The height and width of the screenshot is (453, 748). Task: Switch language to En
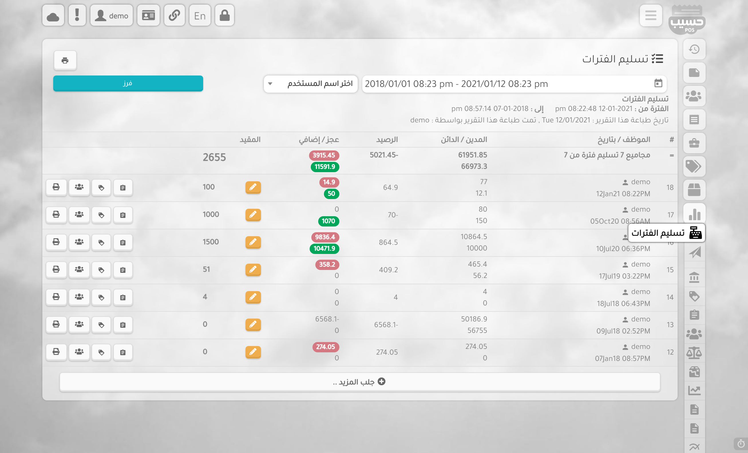pyautogui.click(x=200, y=15)
